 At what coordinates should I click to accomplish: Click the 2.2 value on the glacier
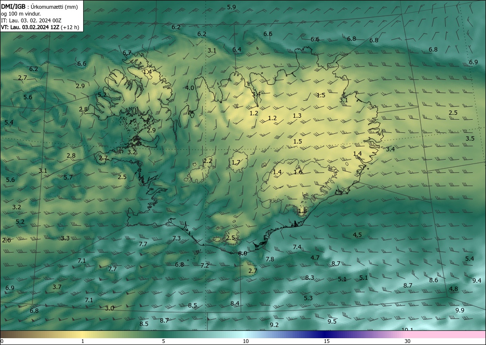208,161
